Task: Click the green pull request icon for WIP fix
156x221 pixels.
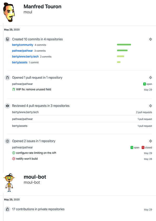Action: 14,89
